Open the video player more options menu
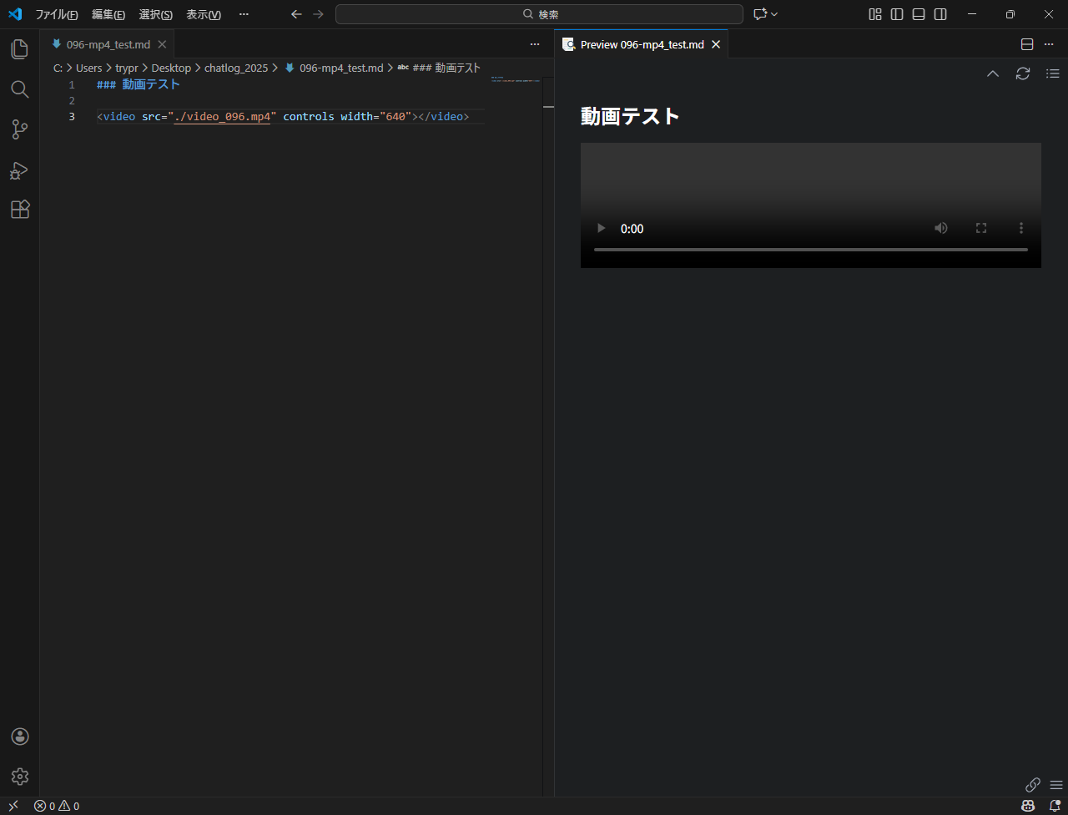 click(x=1020, y=228)
